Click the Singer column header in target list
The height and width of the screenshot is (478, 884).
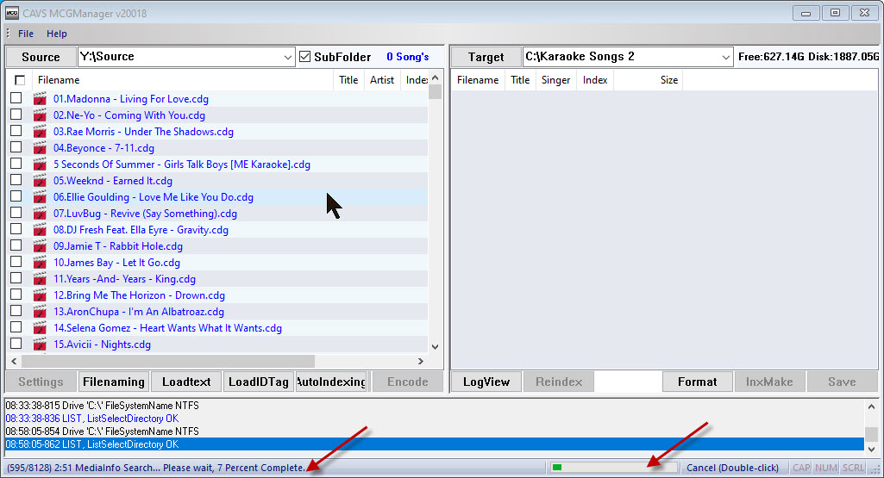pyautogui.click(x=555, y=80)
